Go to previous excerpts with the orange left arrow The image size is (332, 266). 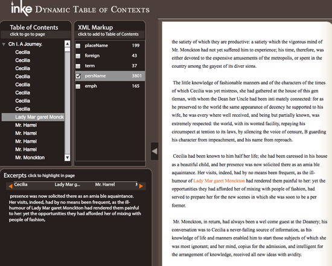[x=10, y=186]
